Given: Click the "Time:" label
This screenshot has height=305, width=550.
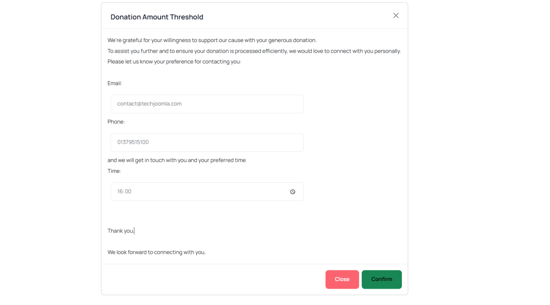Looking at the screenshot, I should (x=114, y=171).
